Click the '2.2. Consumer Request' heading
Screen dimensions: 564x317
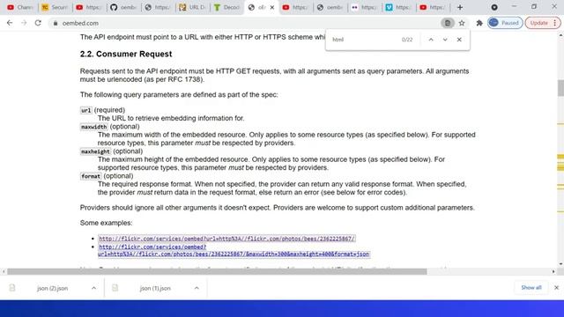[x=126, y=54]
